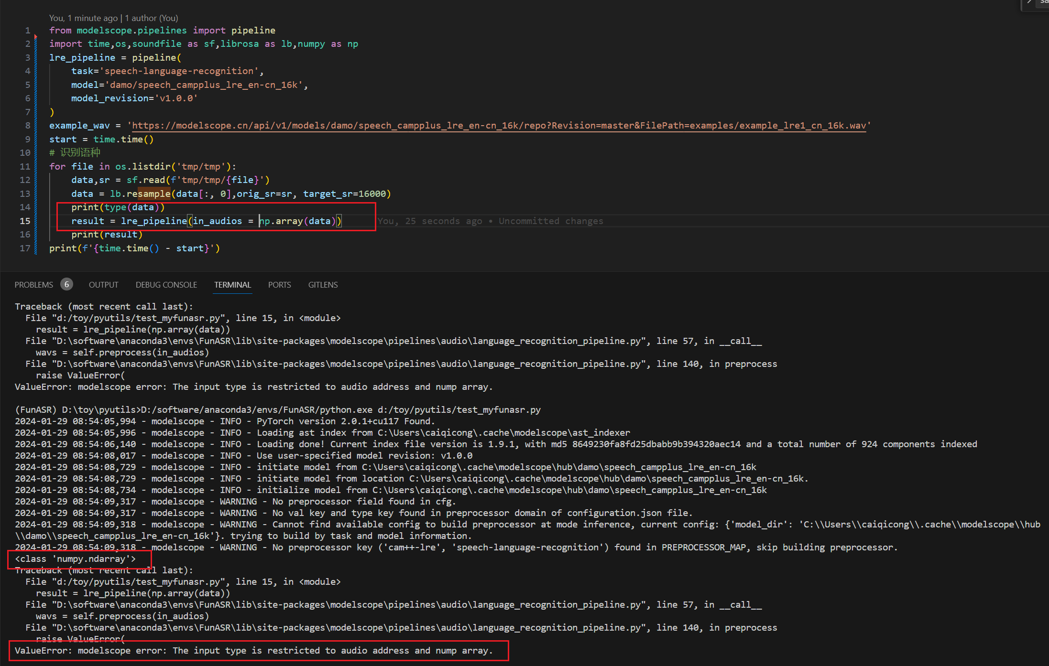Screen dimensions: 1049x666
Task: Click 'librosa' in the import line
Action: pyautogui.click(x=240, y=44)
